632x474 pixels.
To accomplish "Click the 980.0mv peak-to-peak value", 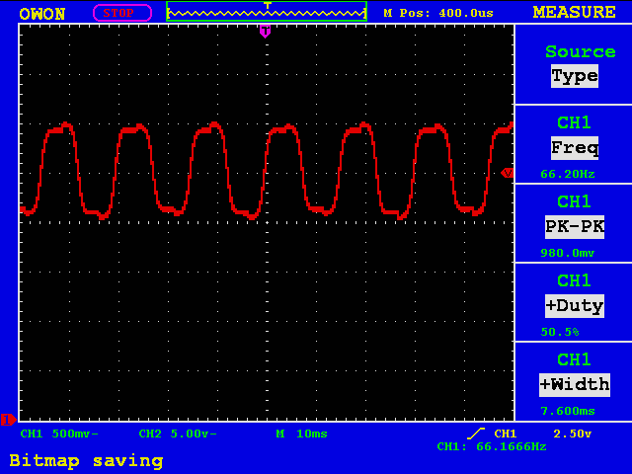I will [568, 253].
